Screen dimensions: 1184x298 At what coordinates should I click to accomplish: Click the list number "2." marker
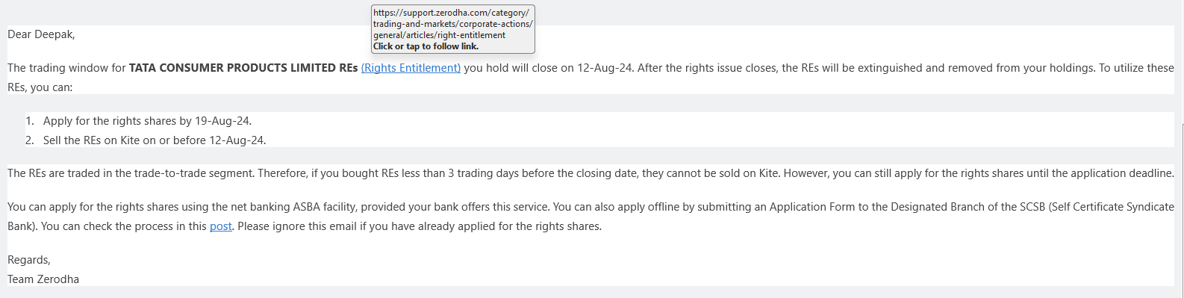30,140
